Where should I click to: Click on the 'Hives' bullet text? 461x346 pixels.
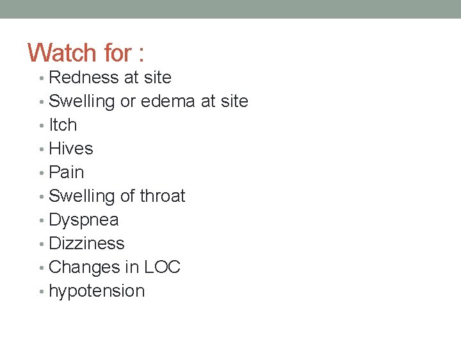(71, 148)
